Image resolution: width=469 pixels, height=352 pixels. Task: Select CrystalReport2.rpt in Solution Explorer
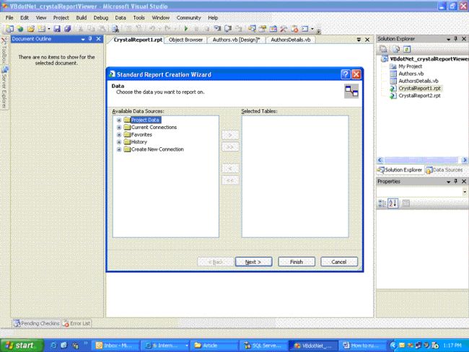click(x=419, y=96)
